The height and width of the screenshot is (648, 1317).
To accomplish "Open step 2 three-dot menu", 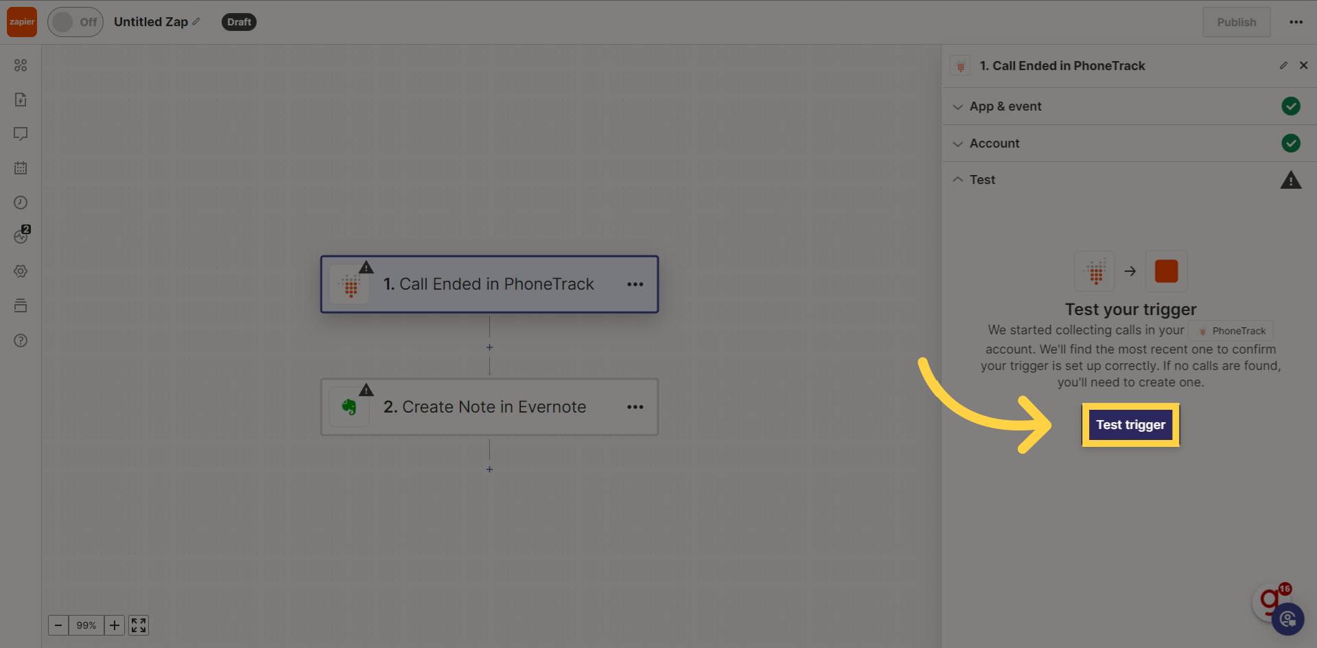I will tap(635, 407).
